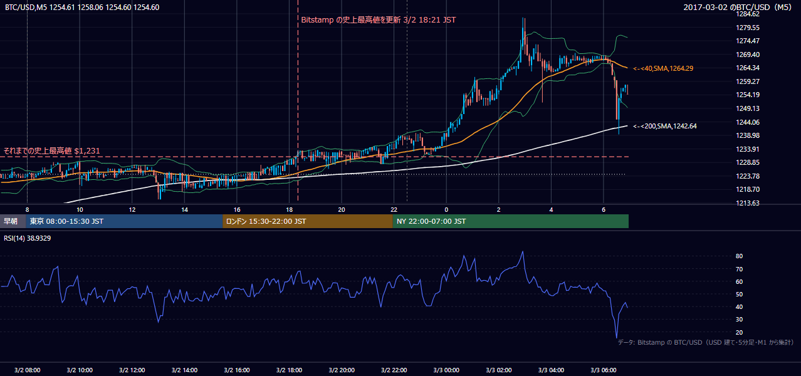Click the RSI 40 level label
Image resolution: width=801 pixels, height=376 pixels.
click(740, 307)
